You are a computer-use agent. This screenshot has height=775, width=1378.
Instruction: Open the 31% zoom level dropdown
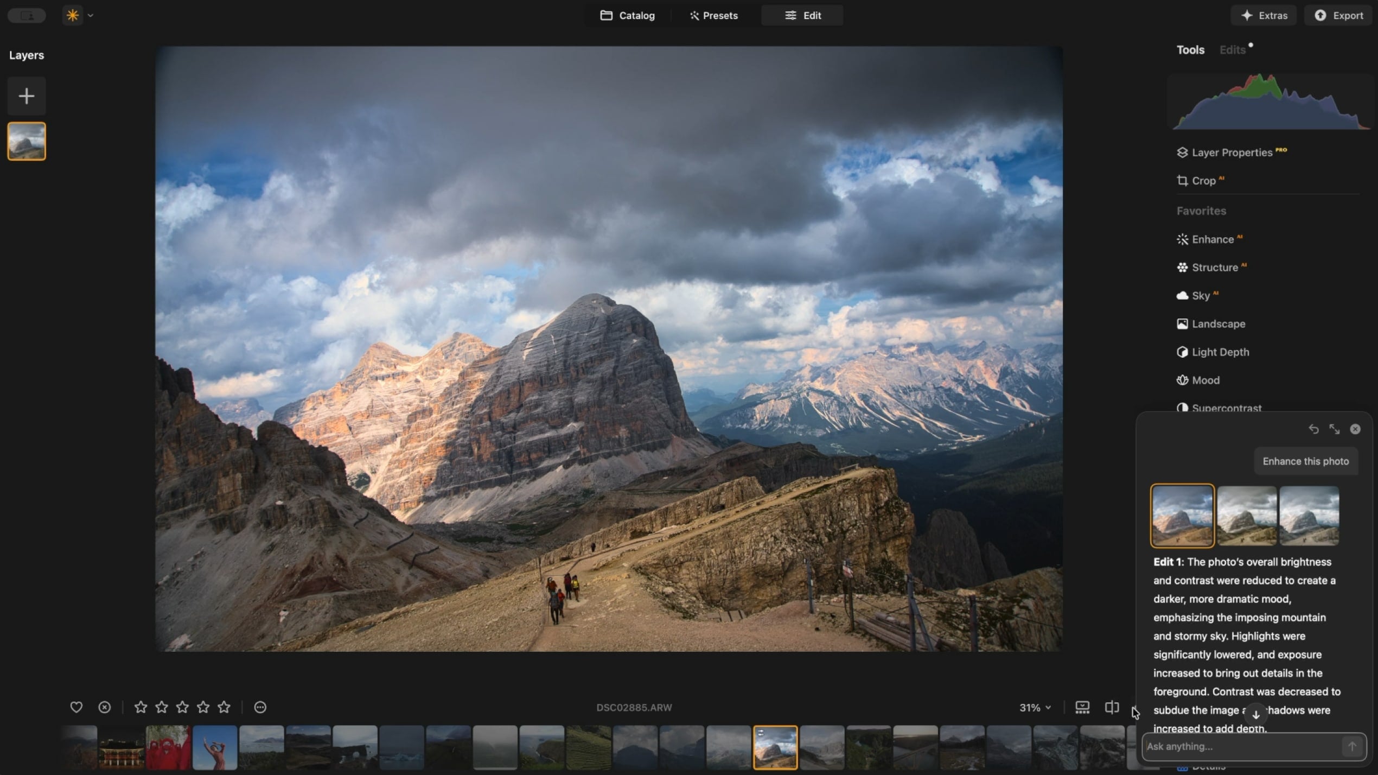point(1034,707)
